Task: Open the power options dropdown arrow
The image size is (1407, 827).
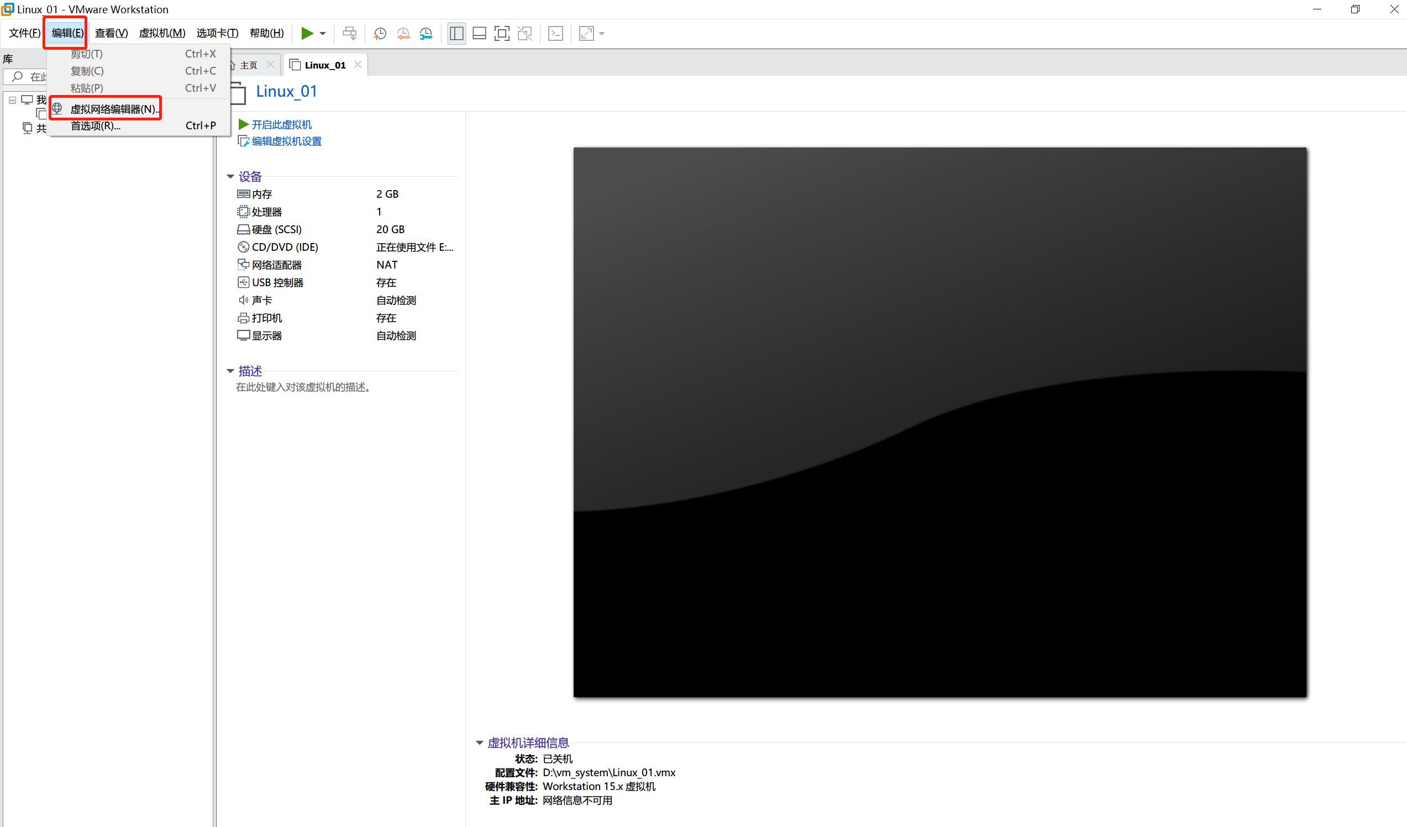Action: tap(323, 34)
